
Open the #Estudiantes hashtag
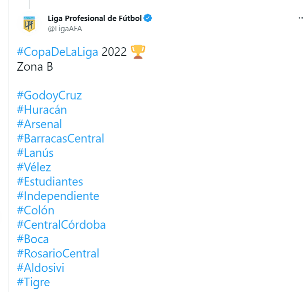click(50, 182)
